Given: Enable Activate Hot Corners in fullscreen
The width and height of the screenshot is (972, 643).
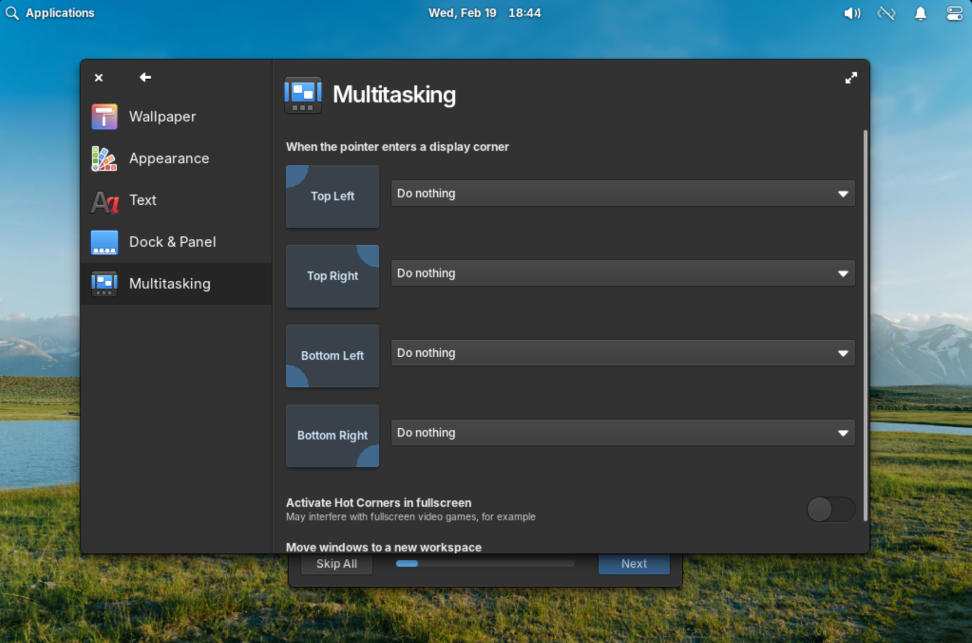Looking at the screenshot, I should click(x=831, y=510).
